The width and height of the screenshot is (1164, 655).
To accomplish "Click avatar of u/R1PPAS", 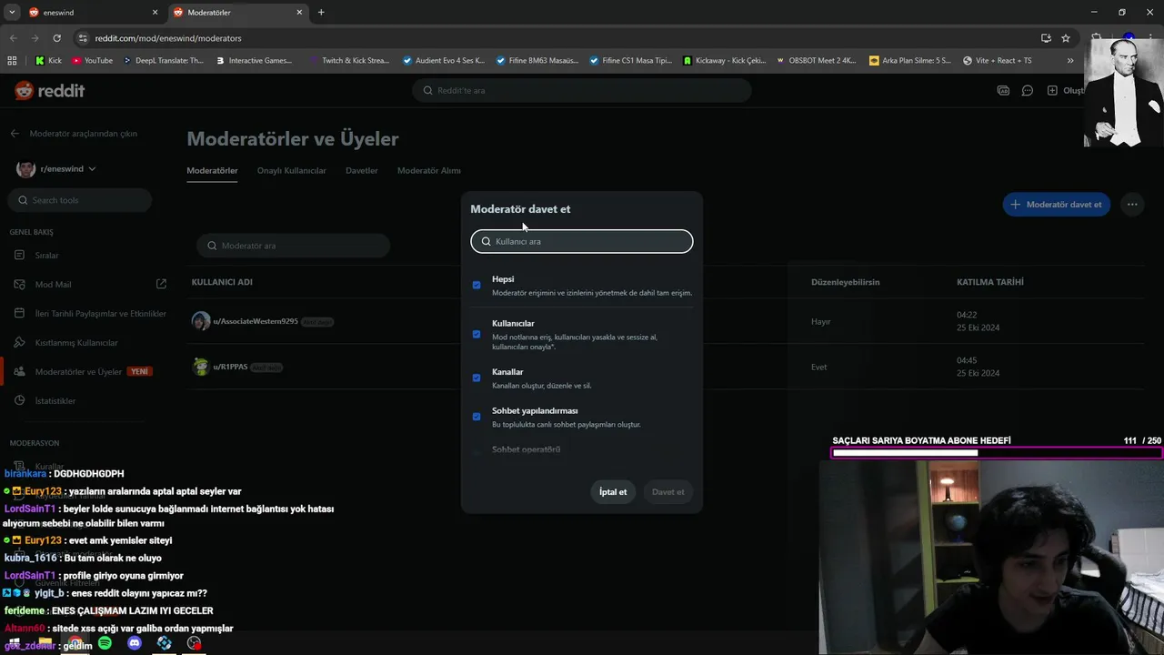I will pos(201,367).
